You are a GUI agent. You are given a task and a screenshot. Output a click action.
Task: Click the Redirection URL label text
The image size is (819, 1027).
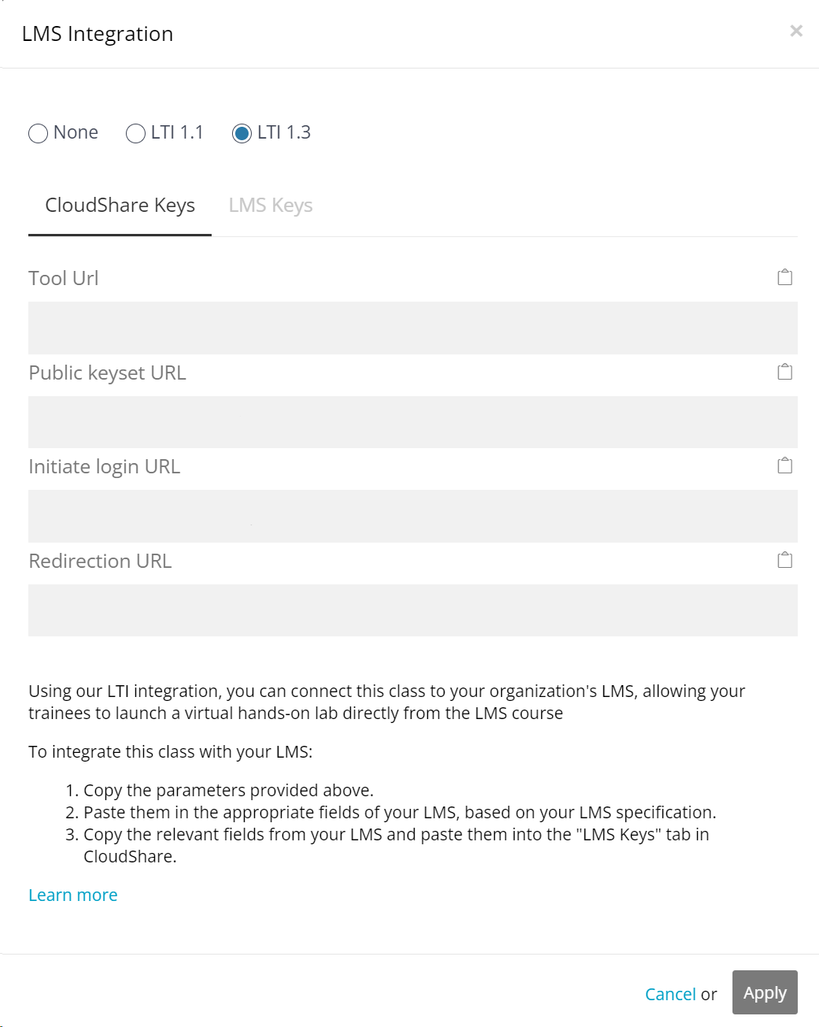click(100, 561)
